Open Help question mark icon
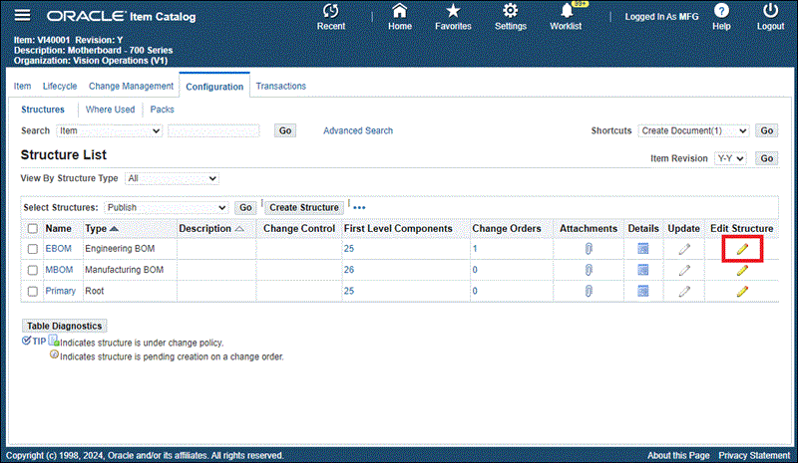798x463 pixels. 721,11
